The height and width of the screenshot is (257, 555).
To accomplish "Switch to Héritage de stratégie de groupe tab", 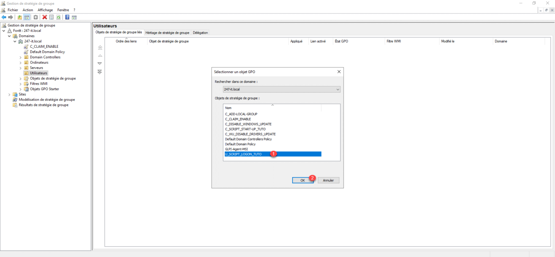I will click(x=167, y=33).
